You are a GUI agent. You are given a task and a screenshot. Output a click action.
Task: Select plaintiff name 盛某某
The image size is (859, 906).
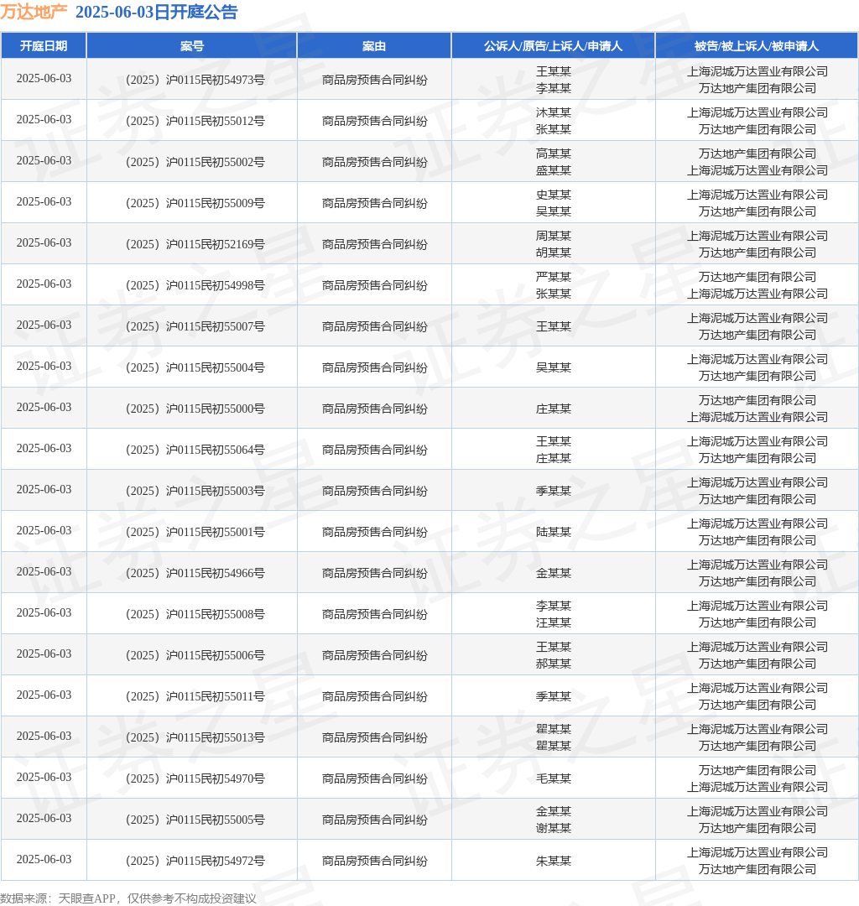pos(554,170)
